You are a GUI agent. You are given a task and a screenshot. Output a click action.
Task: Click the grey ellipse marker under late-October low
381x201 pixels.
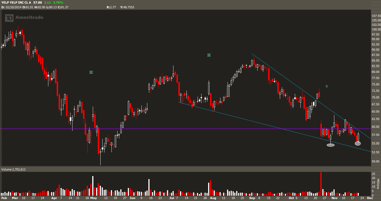[x=330, y=145]
